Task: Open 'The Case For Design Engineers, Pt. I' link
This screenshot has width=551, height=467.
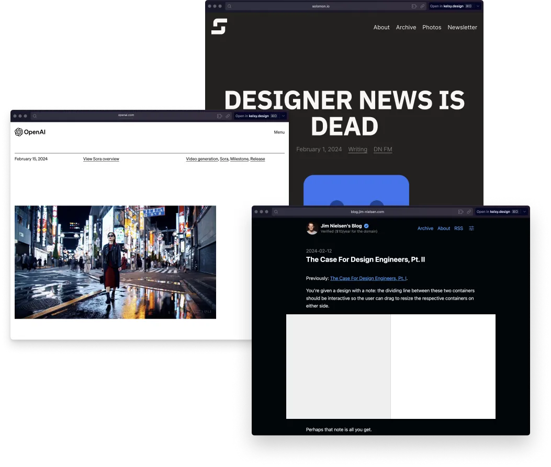Action: 368,278
